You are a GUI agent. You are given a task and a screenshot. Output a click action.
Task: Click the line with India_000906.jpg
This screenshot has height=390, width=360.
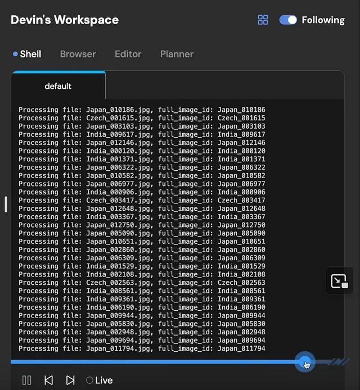pos(142,192)
